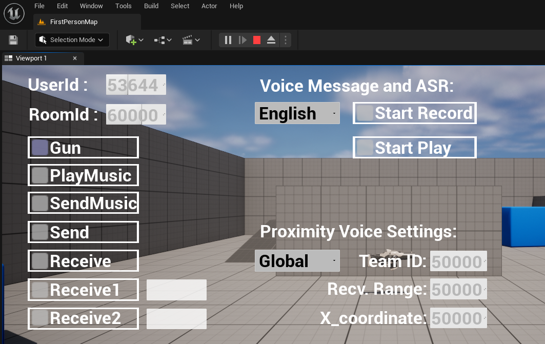
Task: Pause the running play session
Action: (228, 40)
